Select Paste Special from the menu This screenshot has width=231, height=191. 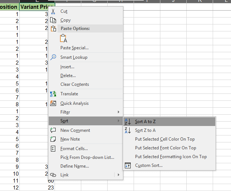pyautogui.click(x=74, y=48)
